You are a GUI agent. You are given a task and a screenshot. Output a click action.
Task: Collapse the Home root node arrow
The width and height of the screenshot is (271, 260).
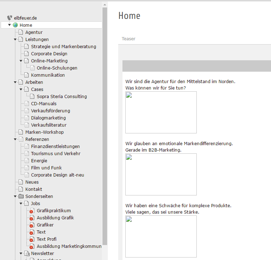pyautogui.click(x=10, y=25)
